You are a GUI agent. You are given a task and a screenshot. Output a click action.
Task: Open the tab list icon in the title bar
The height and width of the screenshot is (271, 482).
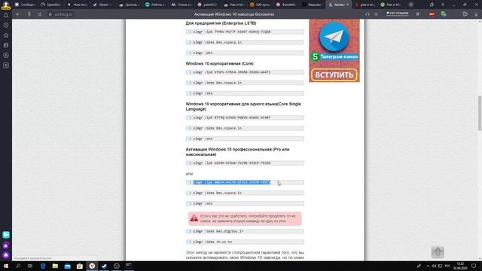(x=432, y=5)
